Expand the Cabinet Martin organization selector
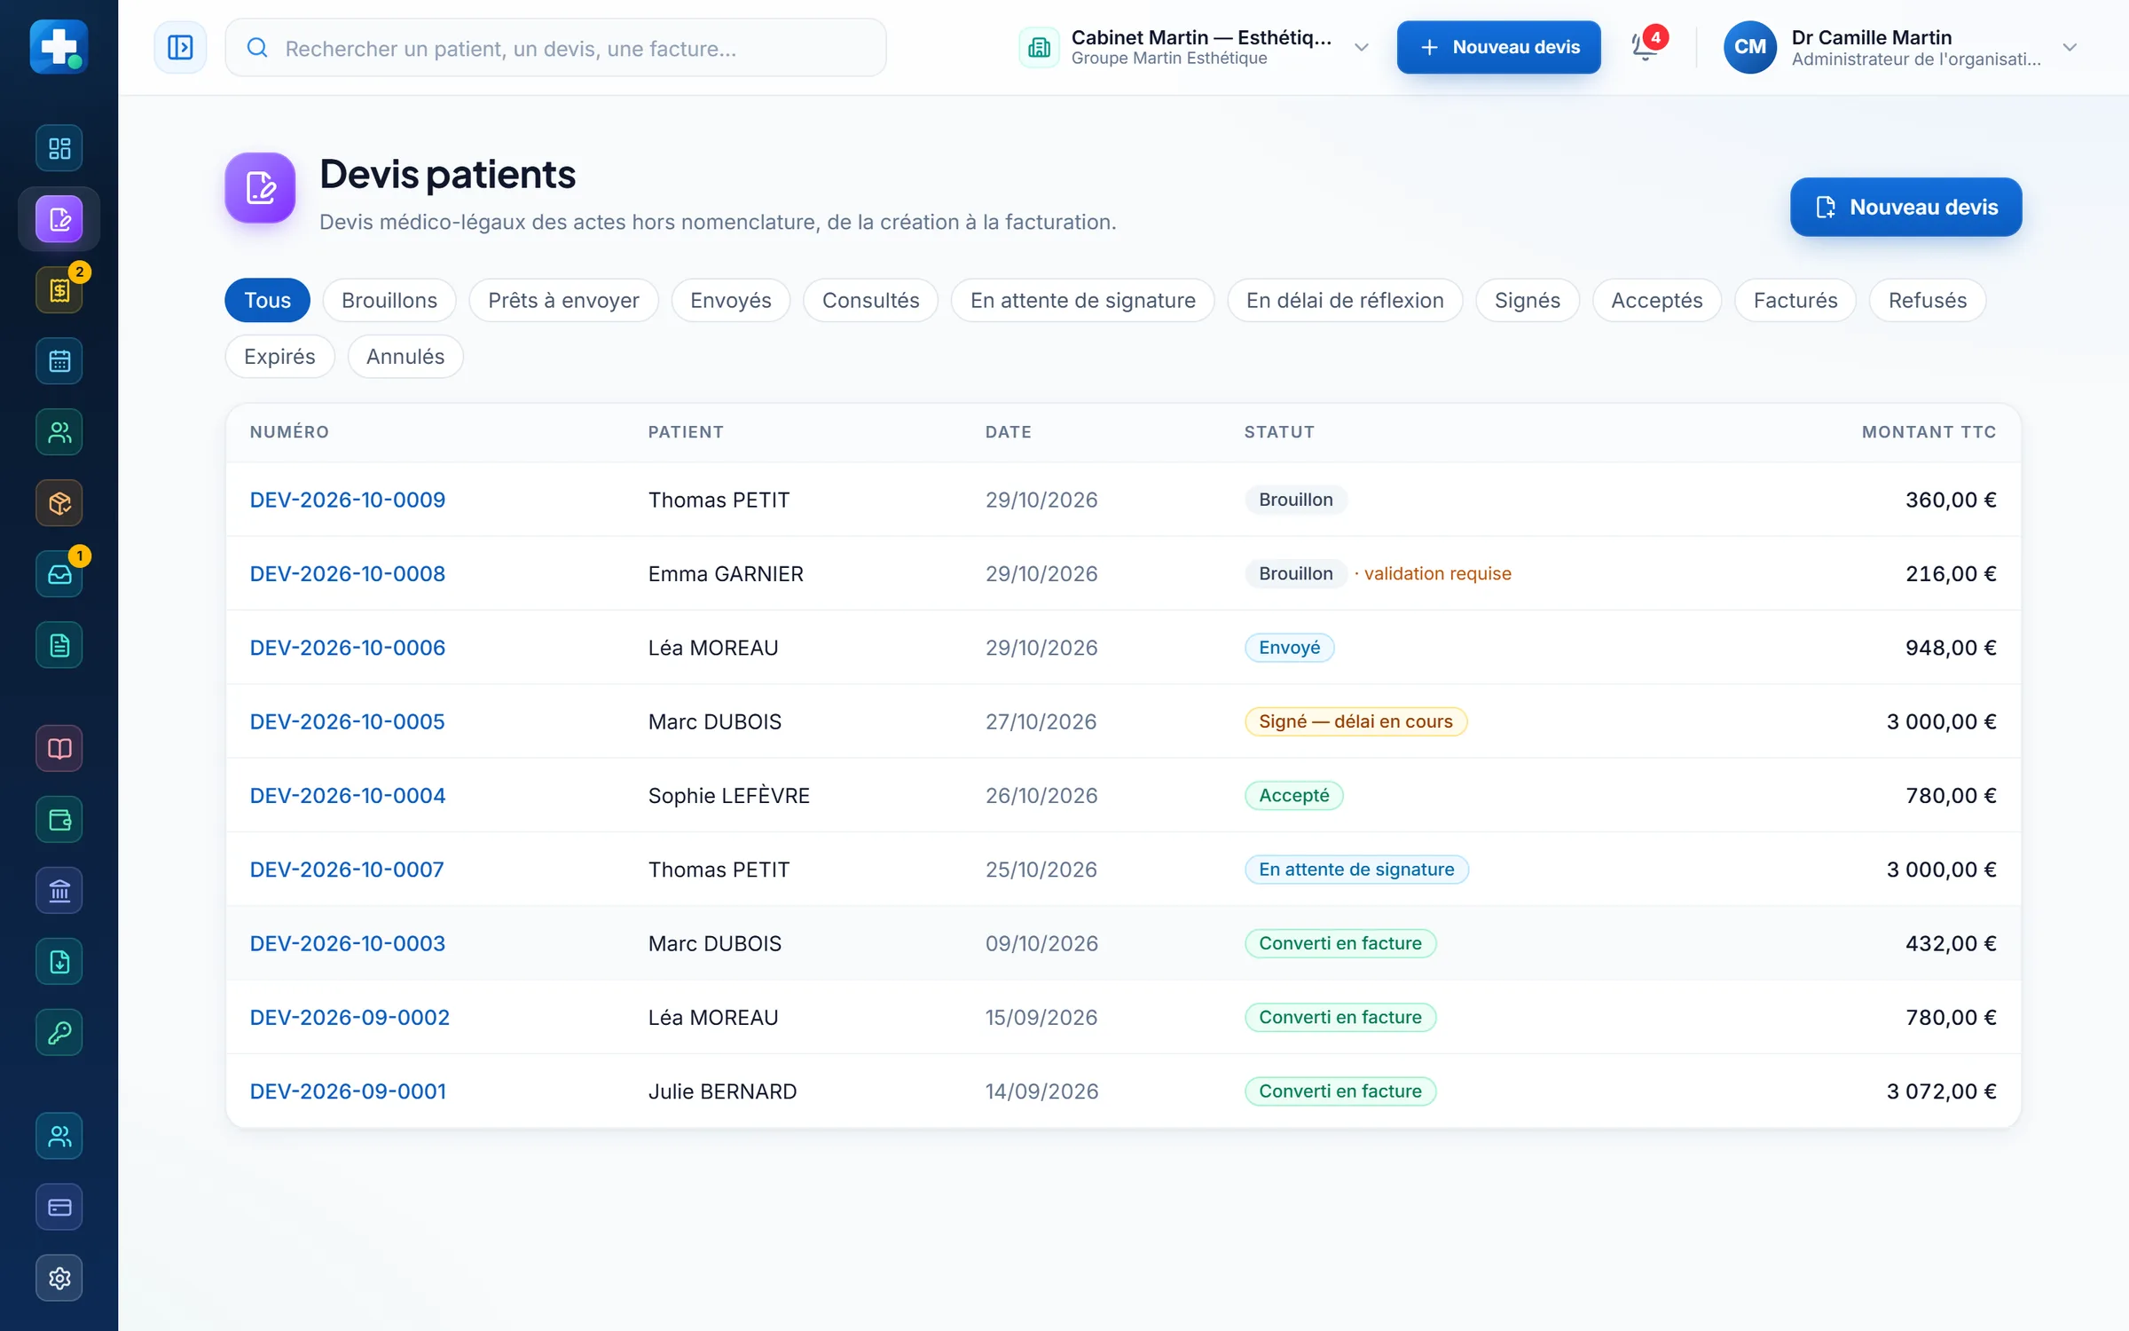This screenshot has height=1331, width=2129. coord(1194,47)
